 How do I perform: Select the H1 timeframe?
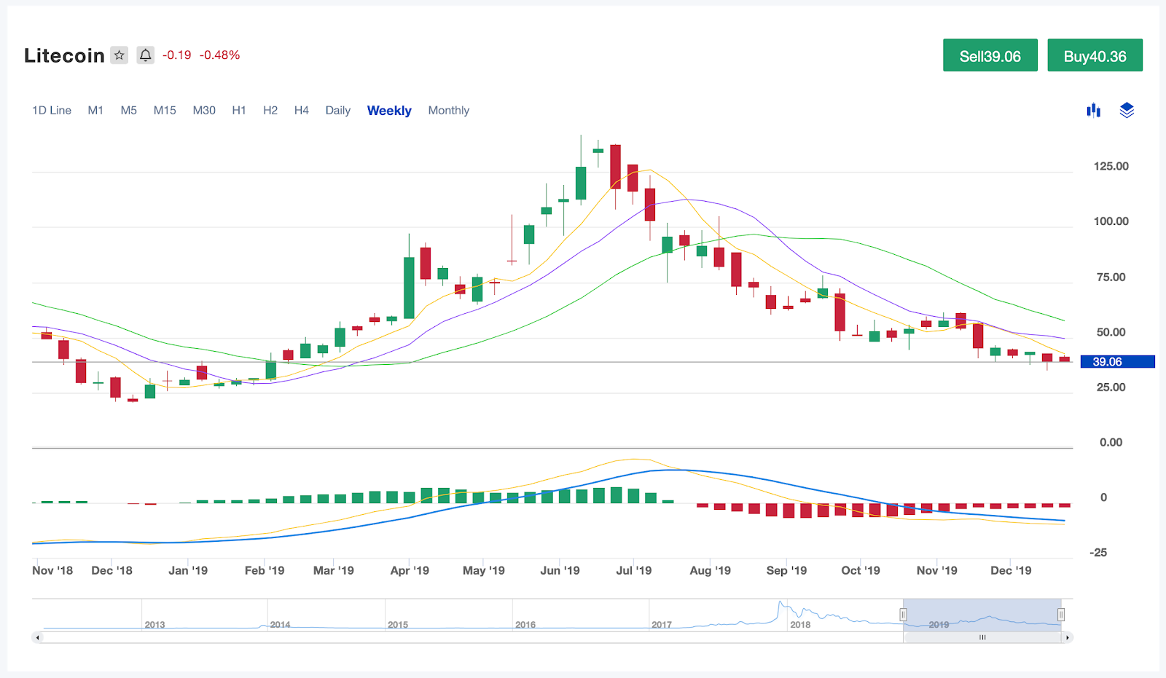point(239,110)
